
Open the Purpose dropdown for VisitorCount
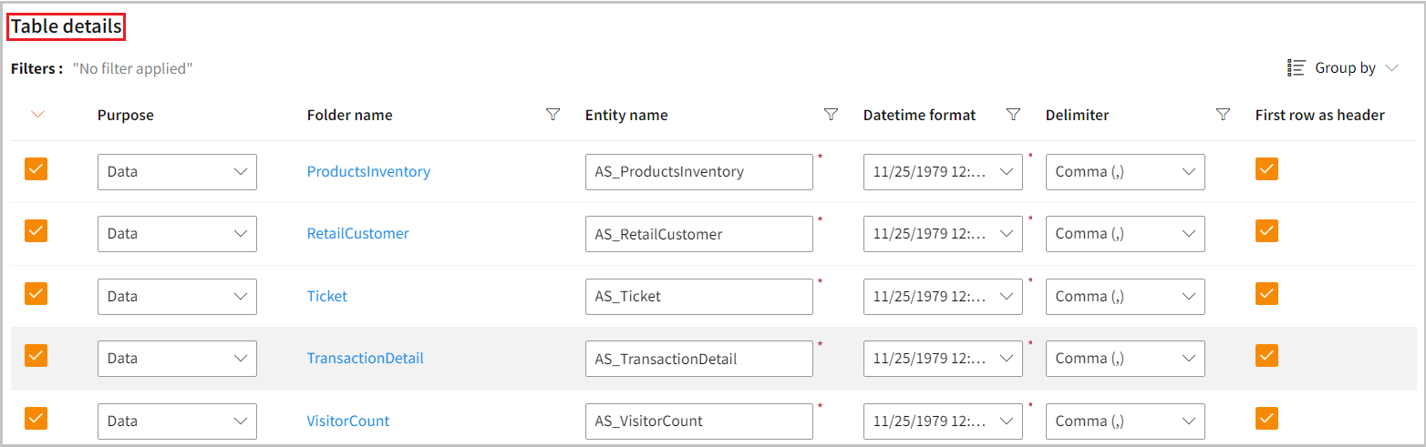(x=177, y=422)
